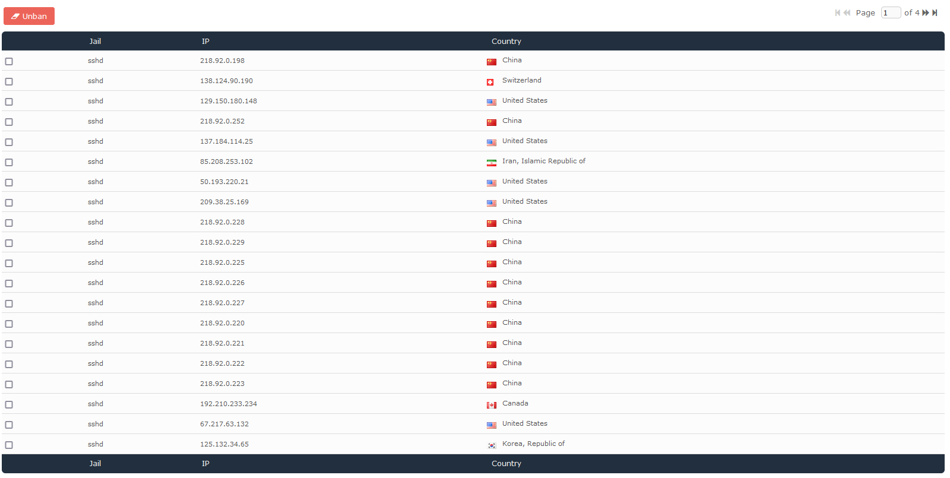Select checkbox for IP 218.92.0.198
The height and width of the screenshot is (478, 950).
tap(9, 62)
